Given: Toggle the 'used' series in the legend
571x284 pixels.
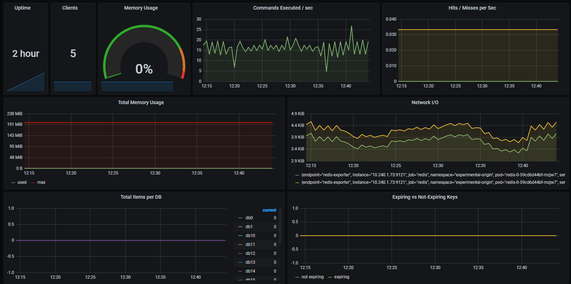Looking at the screenshot, I should click(x=22, y=182).
